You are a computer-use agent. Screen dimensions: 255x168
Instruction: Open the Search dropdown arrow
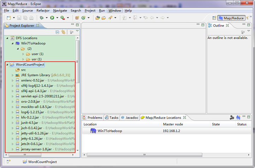tap(115, 18)
